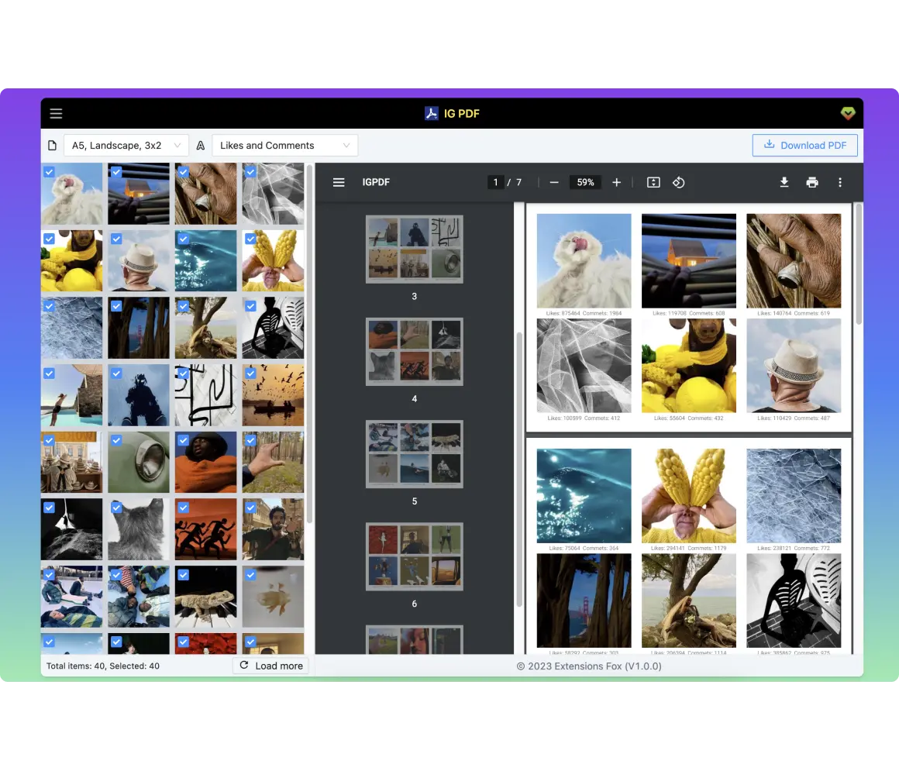Click the IGPDF title in the viewer toolbar

coord(376,182)
